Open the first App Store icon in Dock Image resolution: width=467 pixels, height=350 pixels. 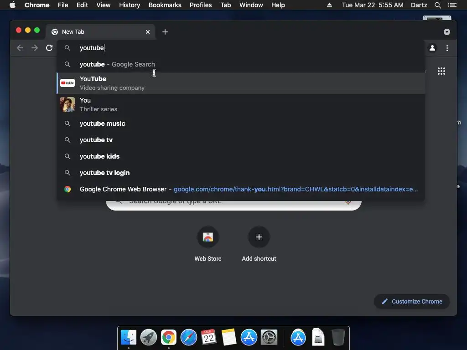tap(249, 338)
